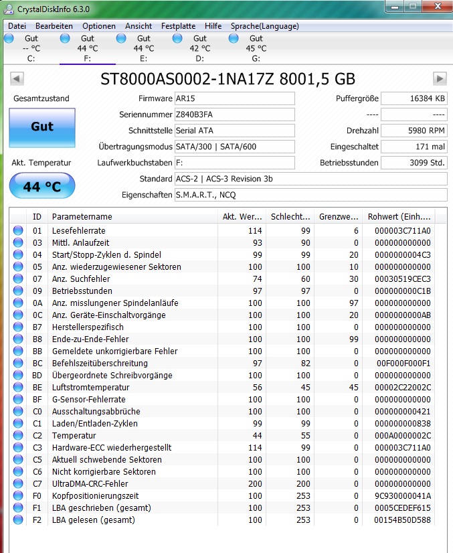
Task: Open the Sprache(Language) menu
Action: click(x=265, y=26)
